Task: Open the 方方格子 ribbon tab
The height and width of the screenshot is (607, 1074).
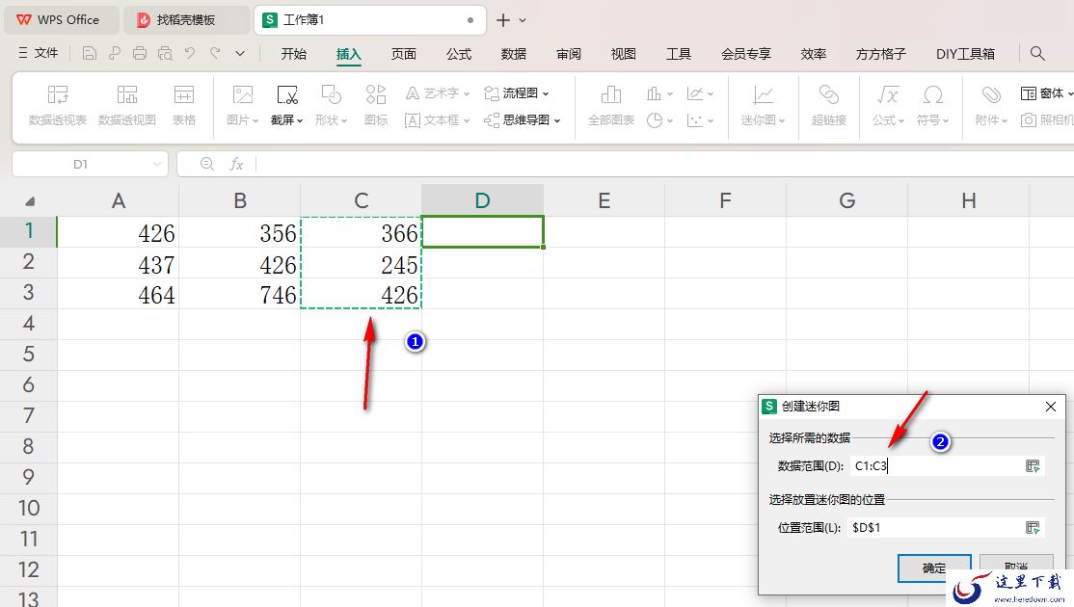Action: (x=881, y=54)
